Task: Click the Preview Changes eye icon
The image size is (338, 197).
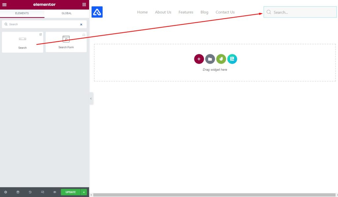Action: 55,192
